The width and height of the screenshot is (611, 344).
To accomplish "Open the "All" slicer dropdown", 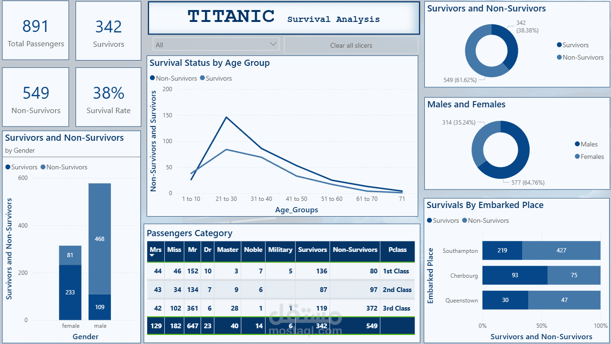I will (x=216, y=45).
